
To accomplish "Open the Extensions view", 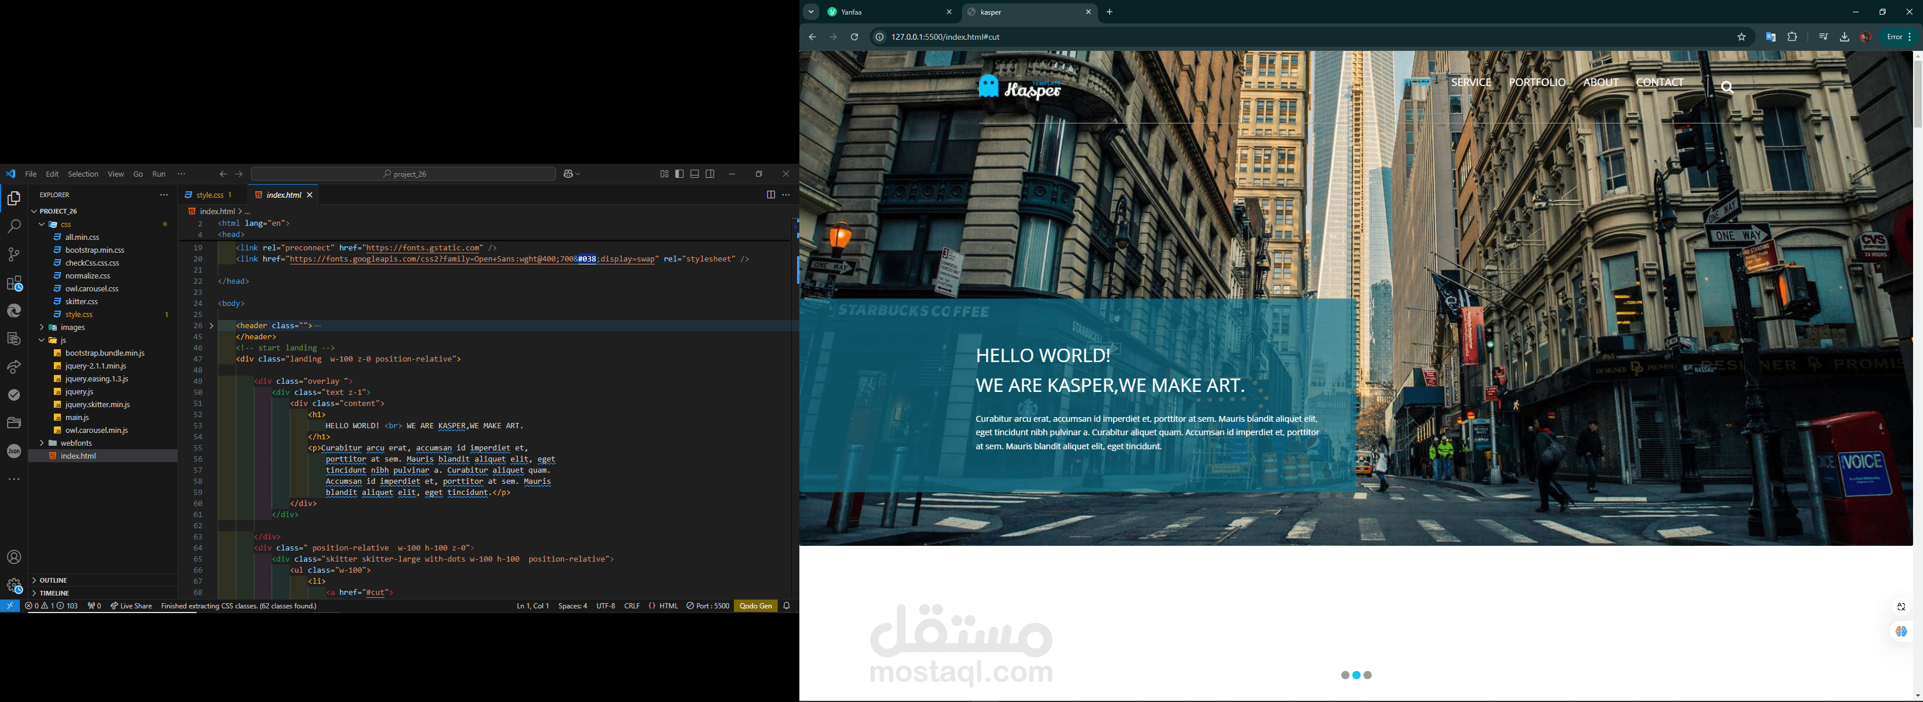I will tap(13, 284).
